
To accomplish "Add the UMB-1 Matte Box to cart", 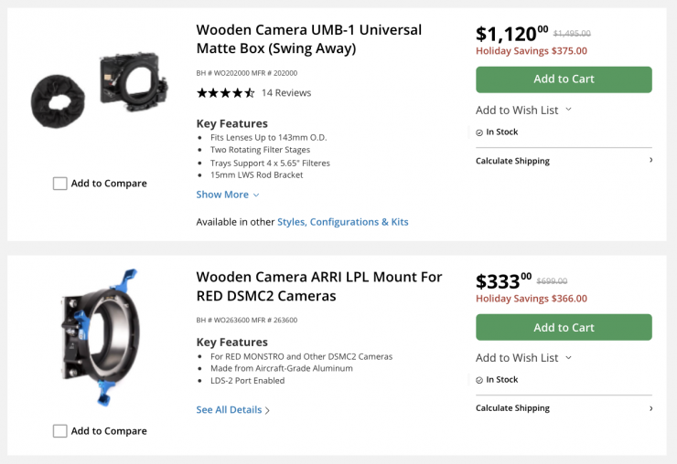I will (564, 79).
